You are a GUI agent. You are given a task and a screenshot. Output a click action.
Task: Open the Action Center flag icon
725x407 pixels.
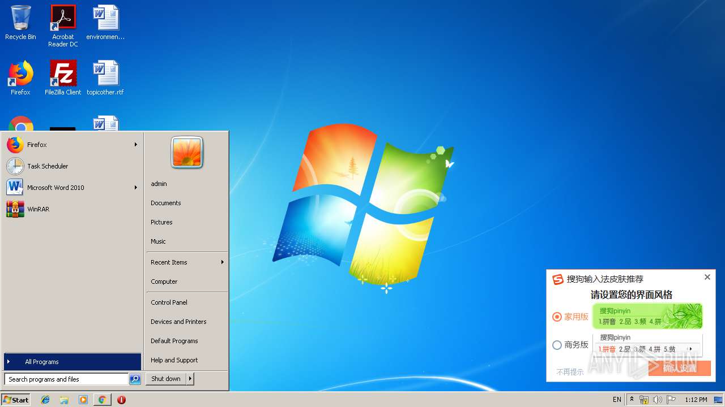[671, 400]
